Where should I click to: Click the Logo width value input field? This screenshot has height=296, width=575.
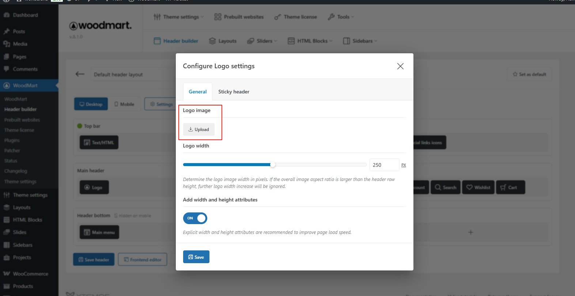pos(384,165)
